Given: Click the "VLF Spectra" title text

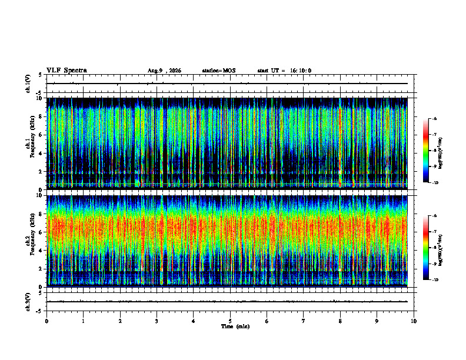Looking at the screenshot, I should point(66,71).
